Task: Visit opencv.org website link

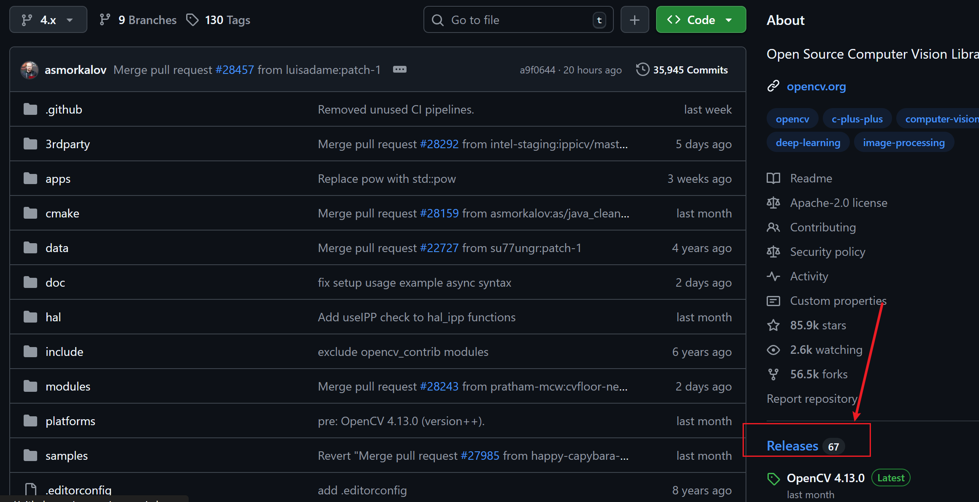Action: click(x=816, y=86)
